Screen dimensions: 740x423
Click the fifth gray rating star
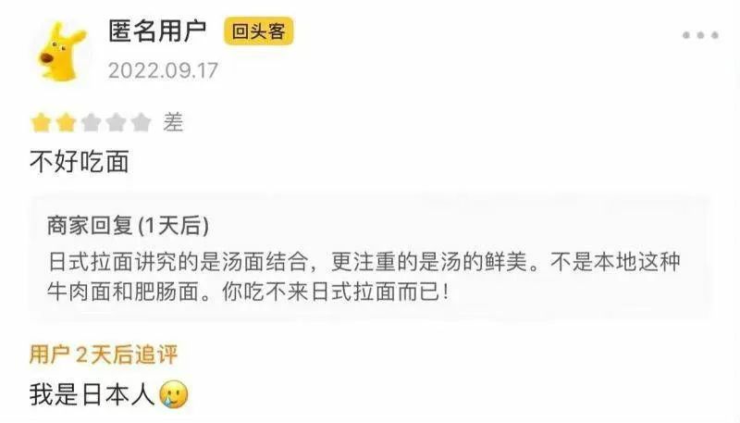tap(141, 123)
